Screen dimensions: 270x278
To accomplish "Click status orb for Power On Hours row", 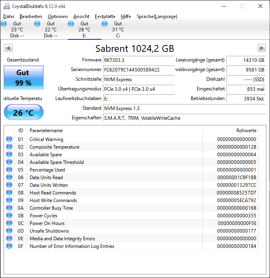I will click(9, 223).
